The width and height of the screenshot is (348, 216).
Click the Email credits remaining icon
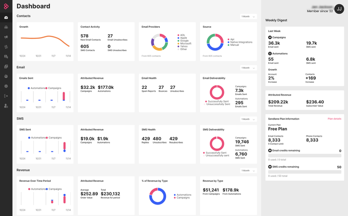click(x=270, y=151)
